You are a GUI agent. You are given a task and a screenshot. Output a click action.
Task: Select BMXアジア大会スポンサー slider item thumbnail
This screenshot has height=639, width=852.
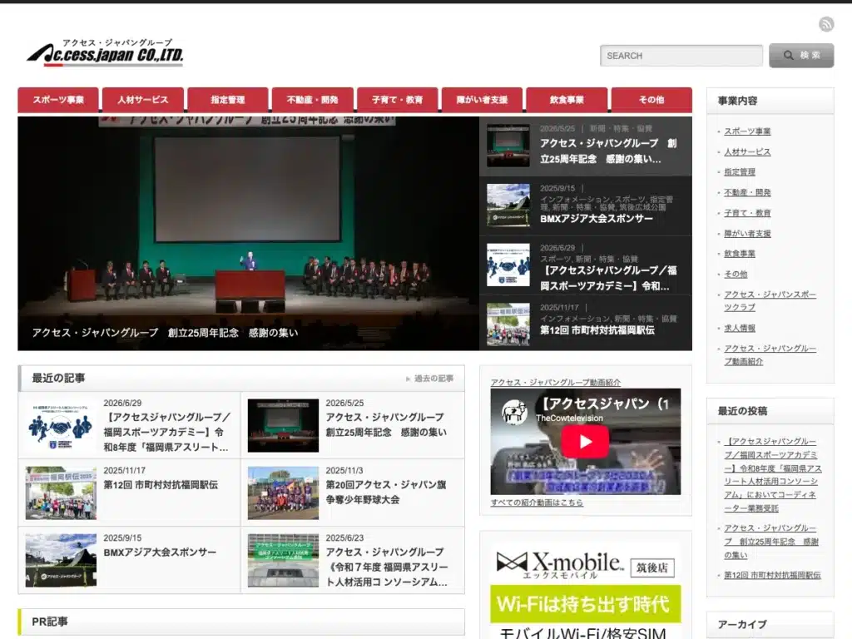(x=508, y=205)
